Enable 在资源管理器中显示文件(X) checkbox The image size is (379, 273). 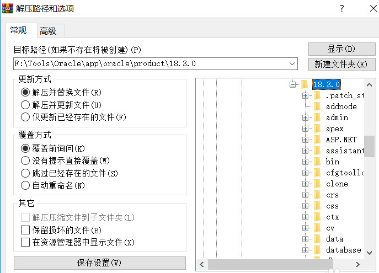pyautogui.click(x=25, y=242)
